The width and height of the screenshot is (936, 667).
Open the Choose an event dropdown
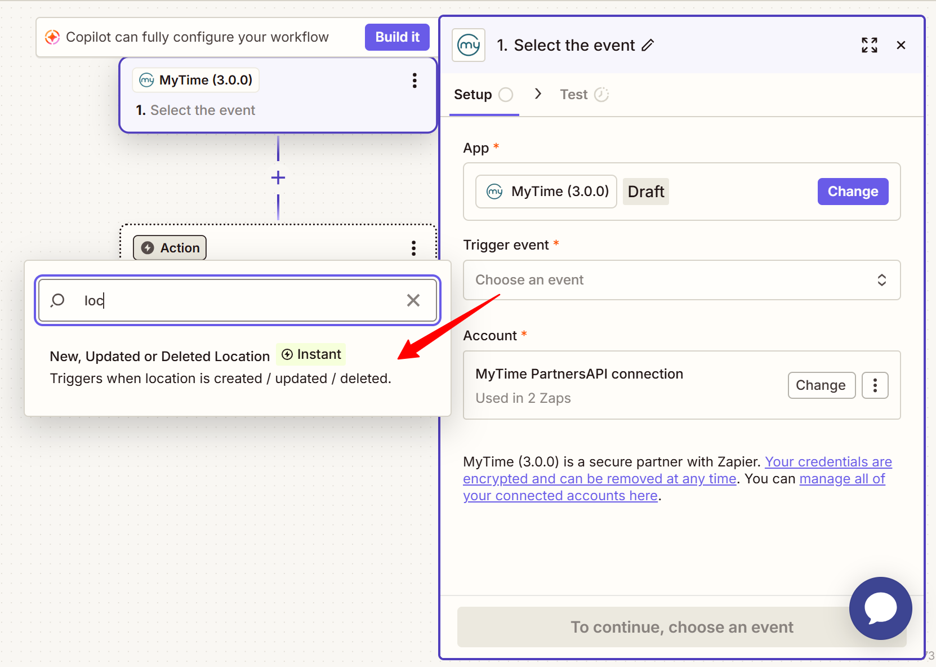coord(681,280)
